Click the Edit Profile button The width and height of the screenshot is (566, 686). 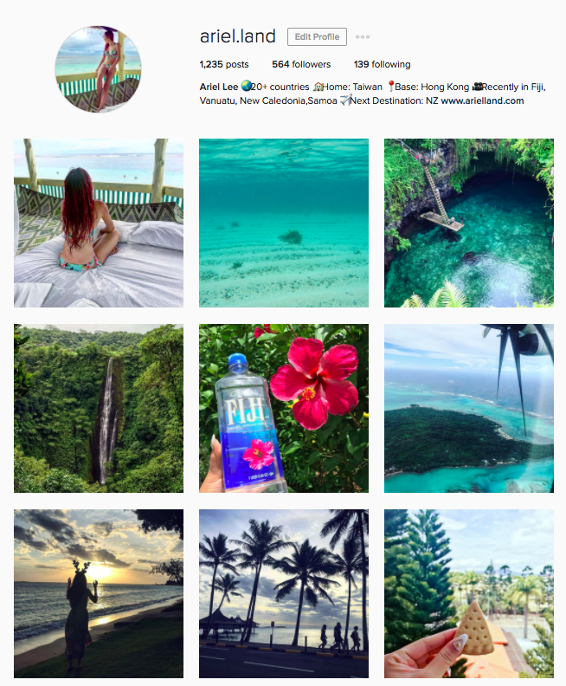click(x=317, y=36)
